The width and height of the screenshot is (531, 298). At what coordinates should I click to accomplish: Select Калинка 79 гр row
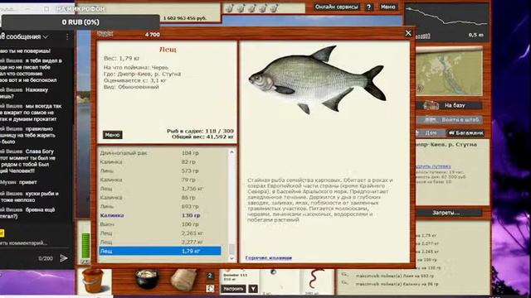tap(160, 180)
